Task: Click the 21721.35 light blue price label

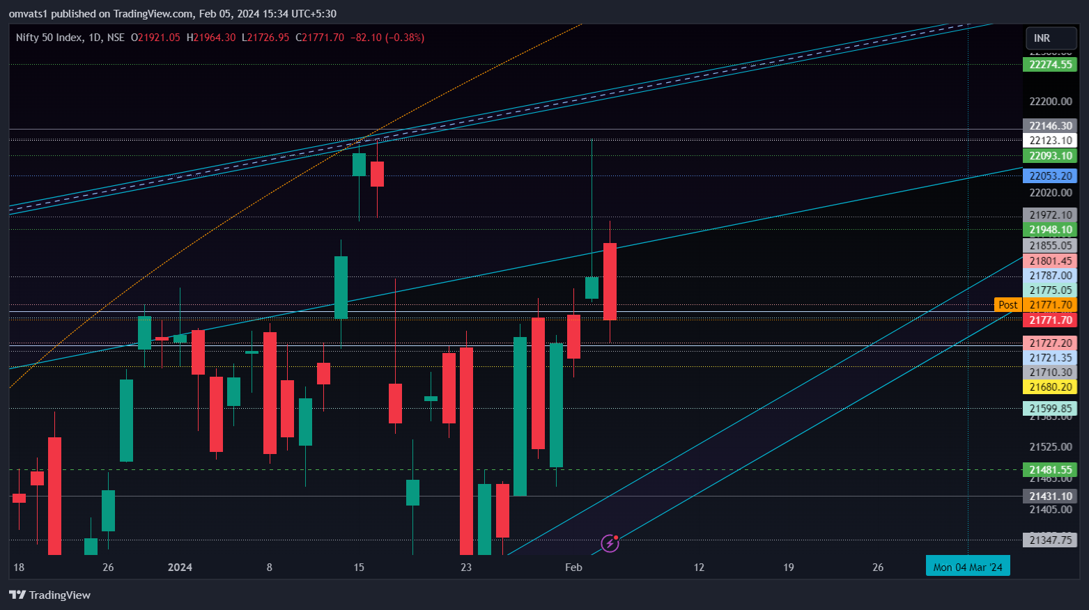Action: (x=1050, y=358)
